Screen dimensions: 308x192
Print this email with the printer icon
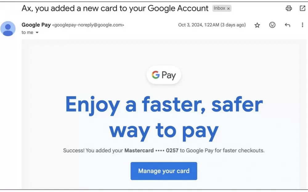[x=289, y=8]
